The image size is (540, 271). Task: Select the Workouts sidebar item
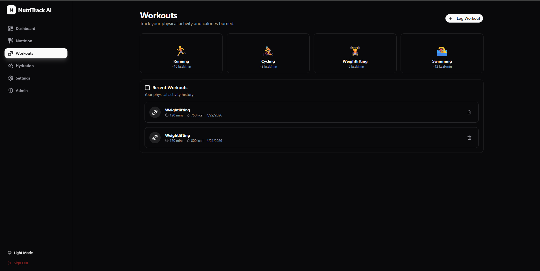(36, 53)
